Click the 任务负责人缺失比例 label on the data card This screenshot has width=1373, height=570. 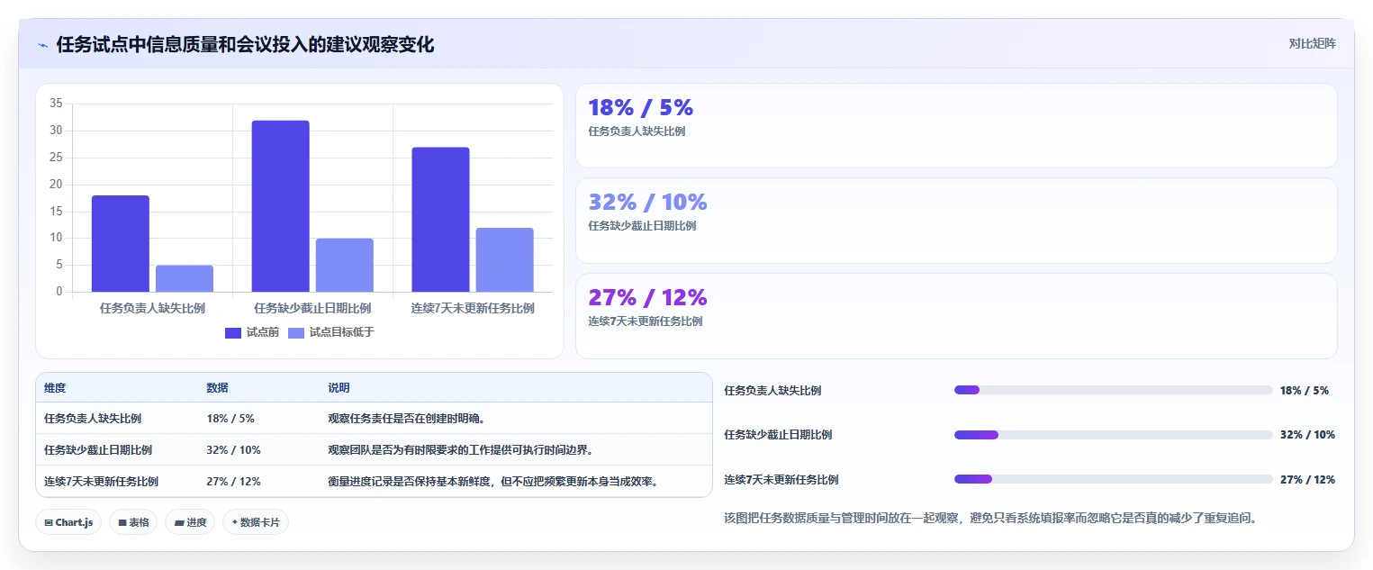click(637, 131)
